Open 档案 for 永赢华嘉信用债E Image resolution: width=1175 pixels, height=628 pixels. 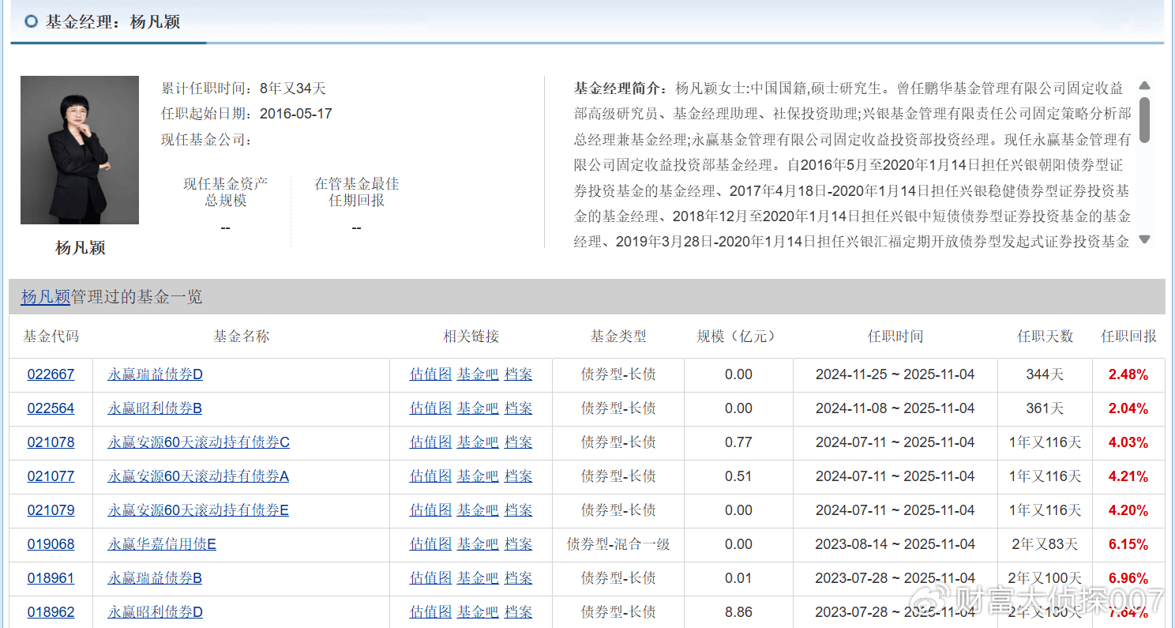coord(518,544)
